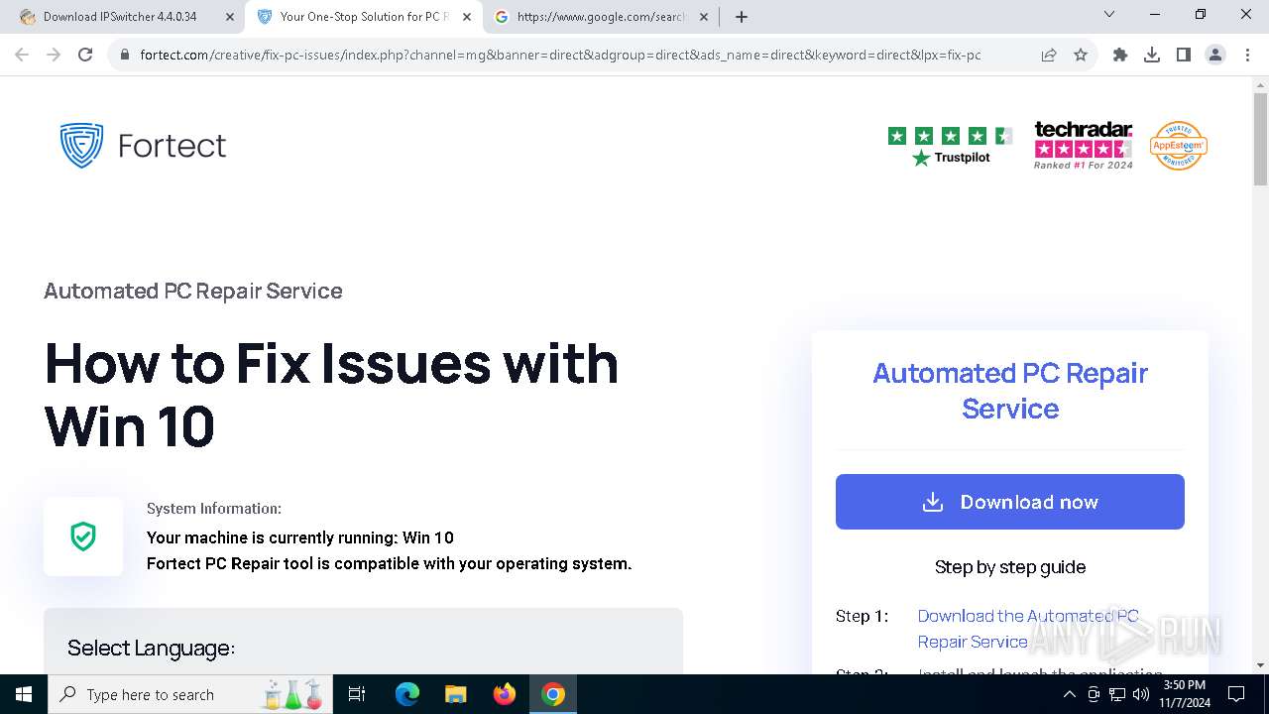The width and height of the screenshot is (1269, 714).
Task: Click the Download now button
Action: (1010, 502)
